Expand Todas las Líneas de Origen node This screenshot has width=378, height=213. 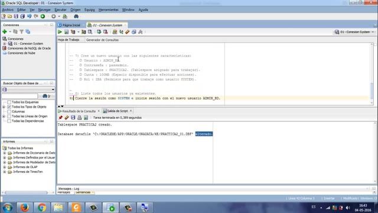point(4,116)
